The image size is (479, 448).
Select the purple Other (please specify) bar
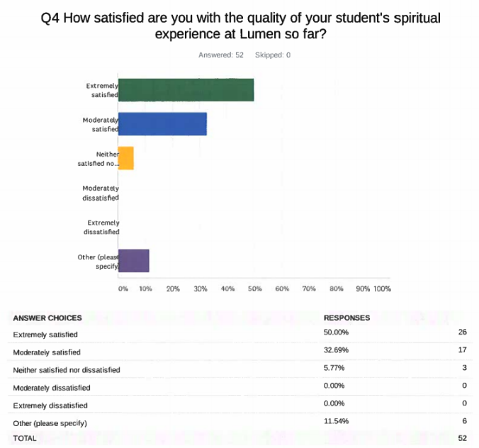tap(134, 261)
